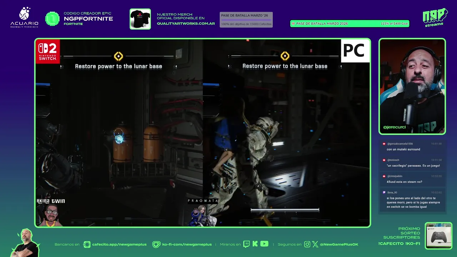Click PC-side "Restore power to the lunar base"
Image resolution: width=457 pixels, height=257 pixels.
point(285,66)
